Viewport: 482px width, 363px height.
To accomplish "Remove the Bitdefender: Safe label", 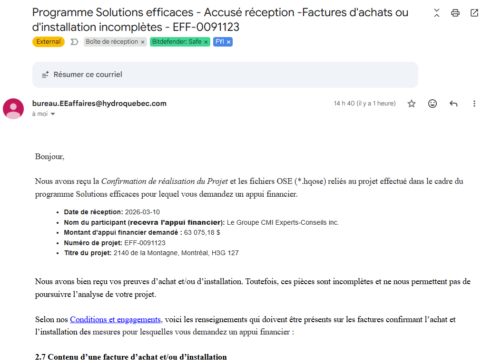I will coord(206,42).
